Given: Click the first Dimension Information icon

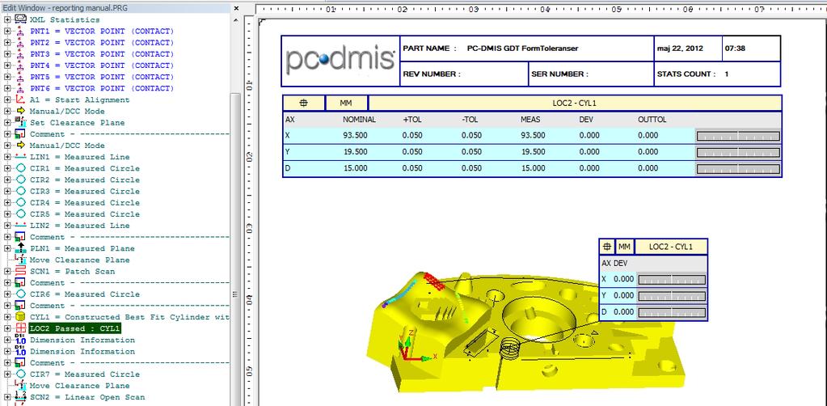Looking at the screenshot, I should pyautogui.click(x=20, y=340).
